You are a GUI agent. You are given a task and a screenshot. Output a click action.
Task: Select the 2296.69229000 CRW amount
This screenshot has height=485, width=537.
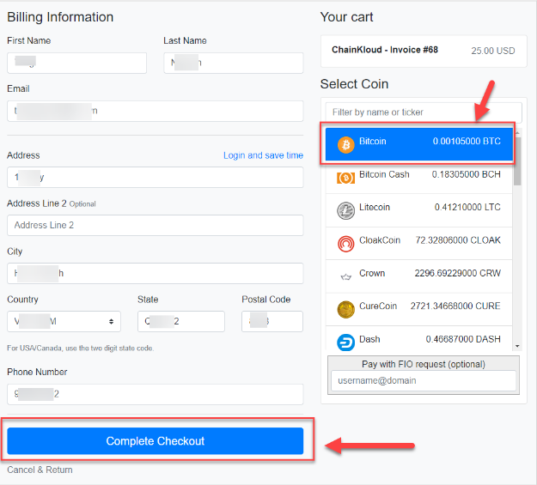(x=458, y=273)
